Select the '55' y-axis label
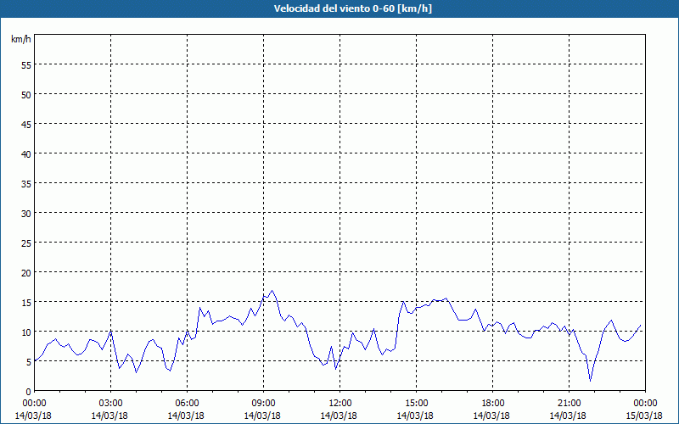This screenshot has height=424, width=679. (26, 65)
